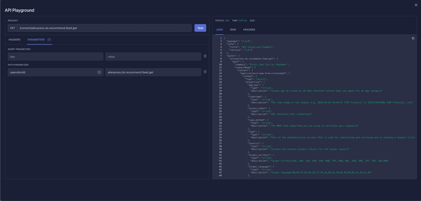Click the operationId path parameter name field

[52, 72]
